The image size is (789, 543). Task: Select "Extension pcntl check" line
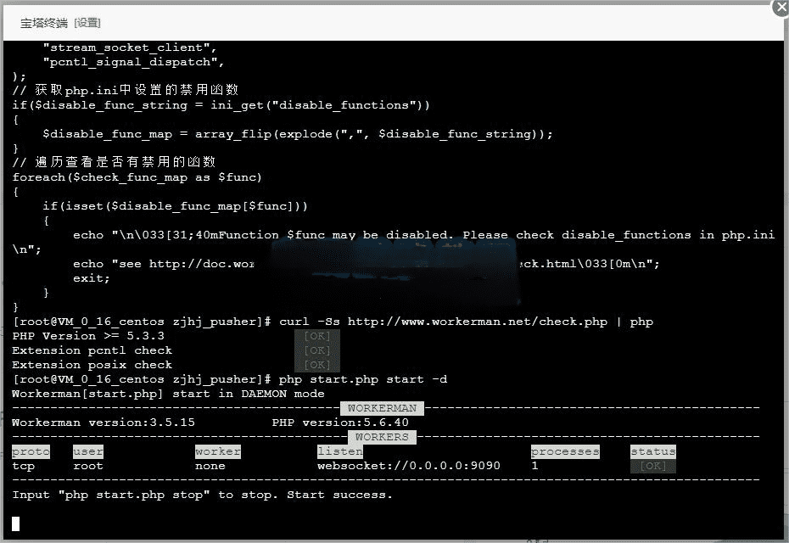tap(92, 350)
